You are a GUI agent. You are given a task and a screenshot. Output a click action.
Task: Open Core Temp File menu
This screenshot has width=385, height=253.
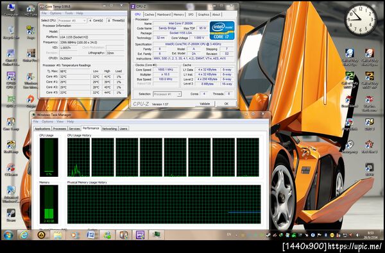(44, 13)
